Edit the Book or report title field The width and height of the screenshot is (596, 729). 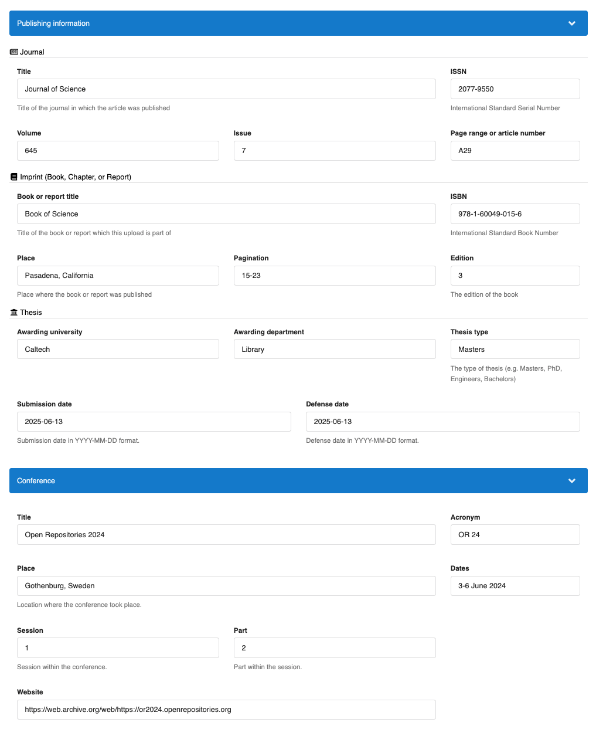click(x=226, y=214)
